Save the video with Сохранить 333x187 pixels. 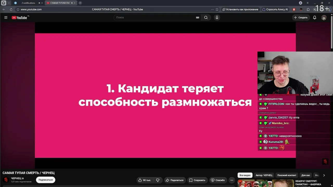pyautogui.click(x=197, y=180)
